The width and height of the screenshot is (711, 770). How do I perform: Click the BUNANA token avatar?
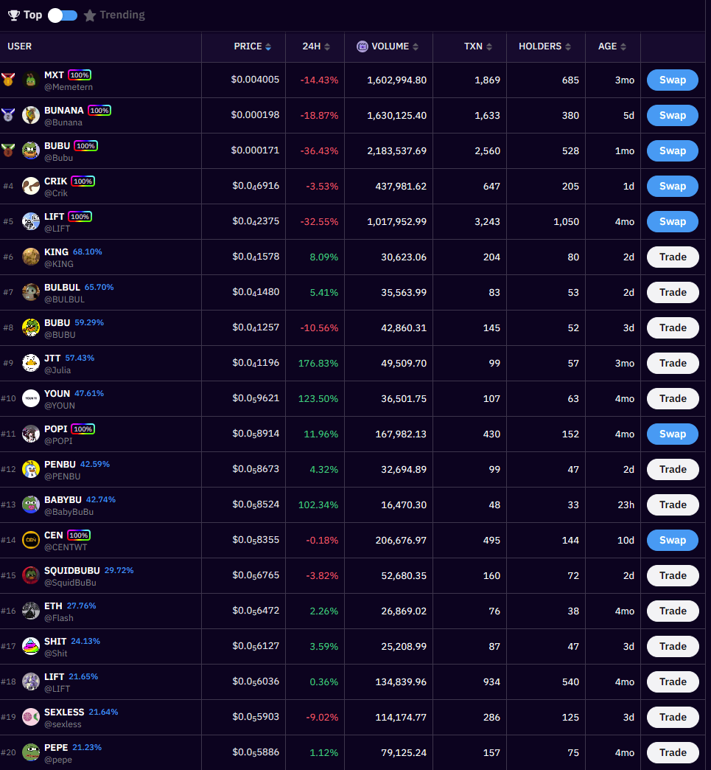(x=31, y=115)
